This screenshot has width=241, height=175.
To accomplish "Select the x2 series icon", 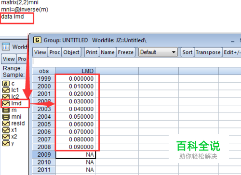I will point(6,137).
